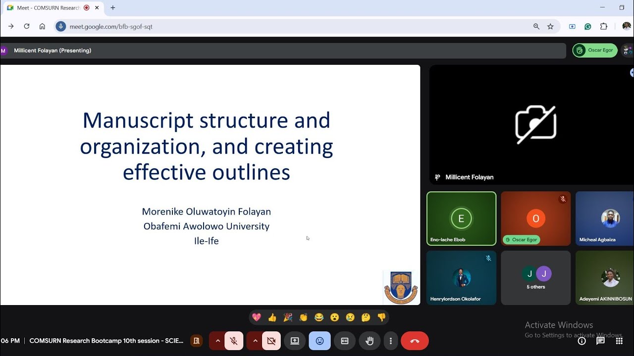This screenshot has width=634, height=356.
Task: Open the activities grid icon
Action: pyautogui.click(x=619, y=341)
